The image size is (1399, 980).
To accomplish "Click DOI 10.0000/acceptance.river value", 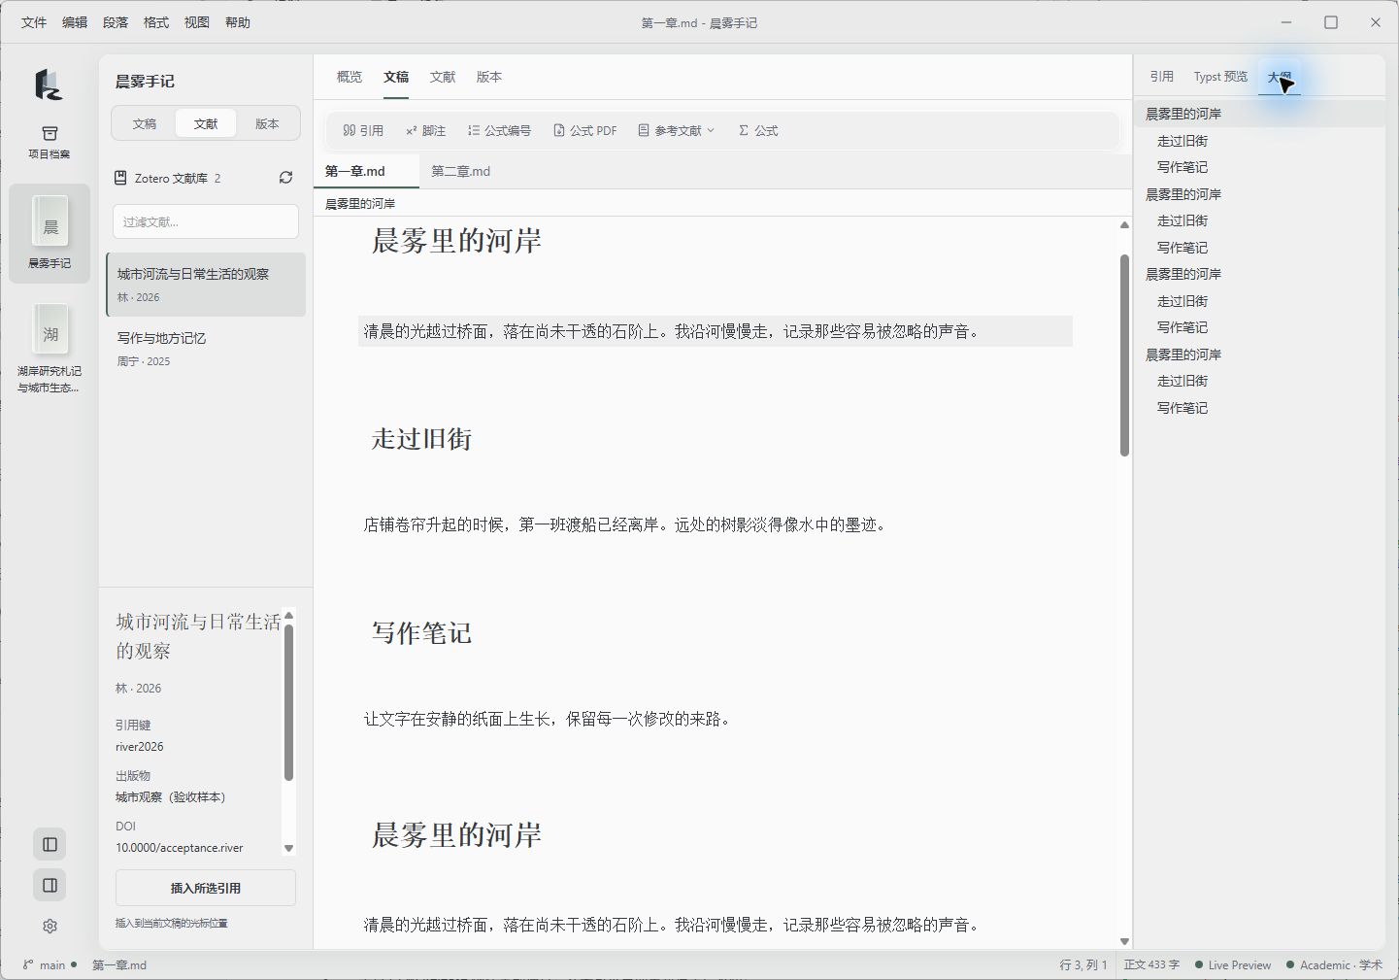I will (x=180, y=848).
